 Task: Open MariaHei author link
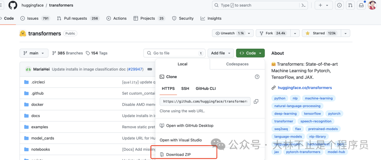click(41, 69)
